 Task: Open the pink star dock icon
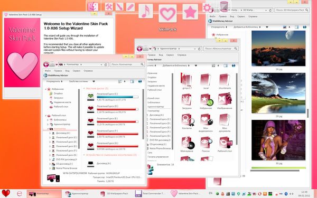point(190,12)
